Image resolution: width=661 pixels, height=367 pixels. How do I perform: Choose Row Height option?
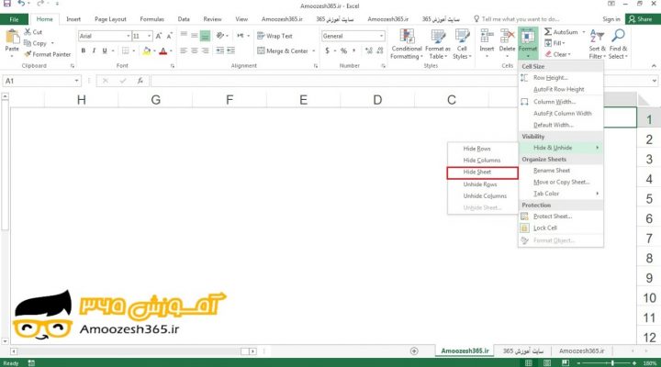coord(551,78)
